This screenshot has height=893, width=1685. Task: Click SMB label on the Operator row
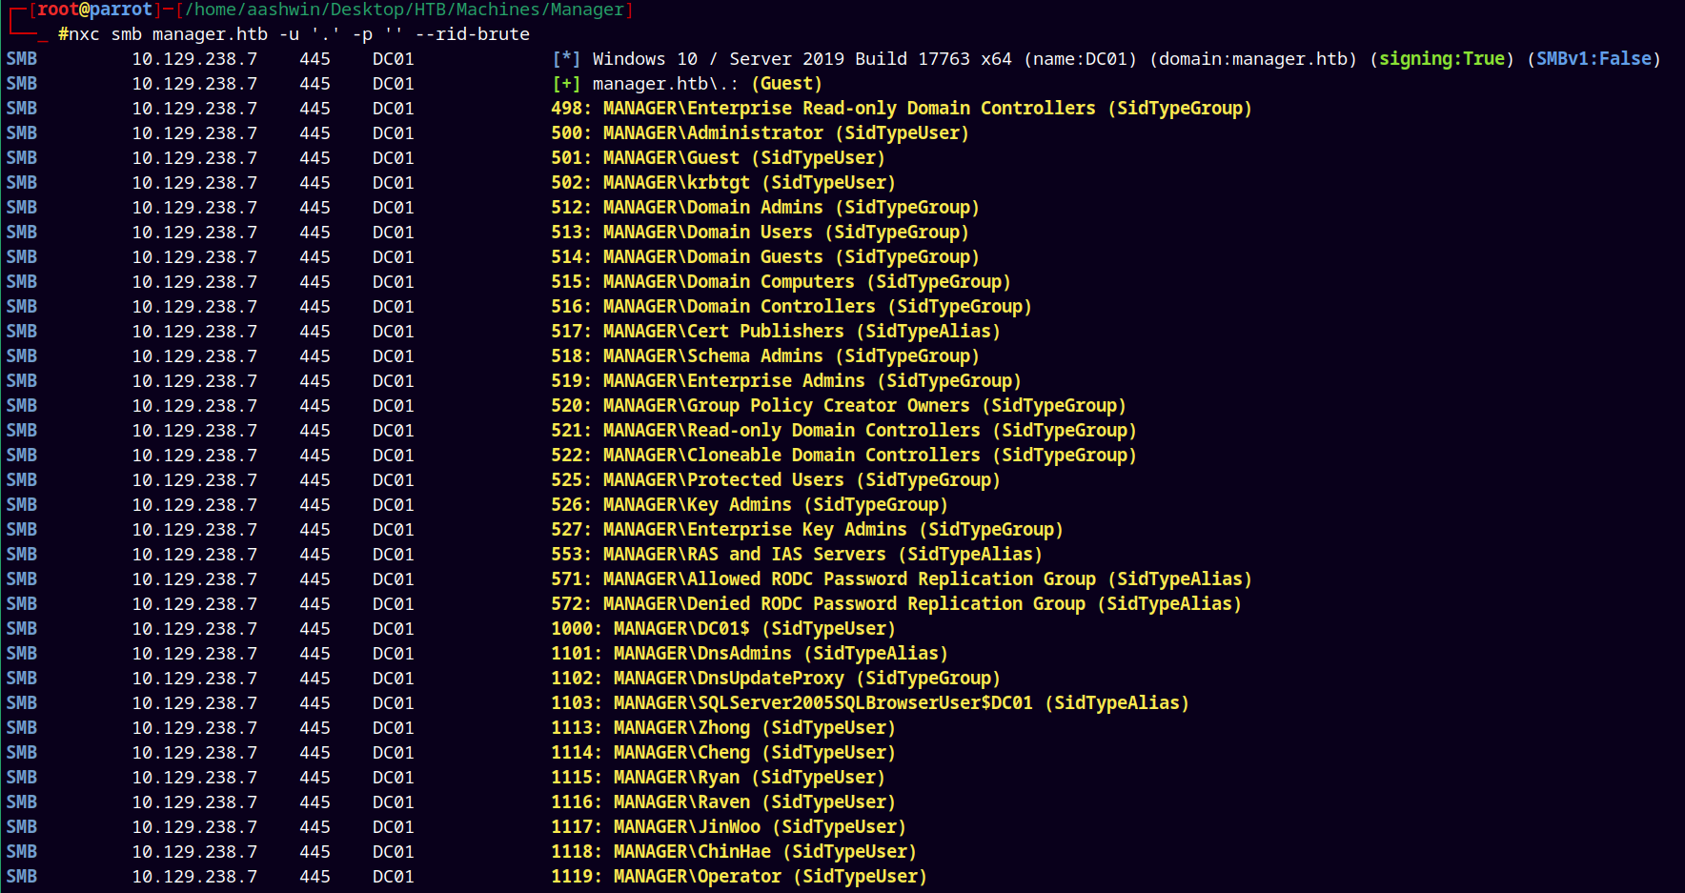[22, 877]
